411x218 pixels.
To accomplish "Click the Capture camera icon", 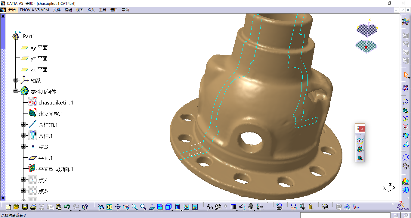I will tap(324, 207).
